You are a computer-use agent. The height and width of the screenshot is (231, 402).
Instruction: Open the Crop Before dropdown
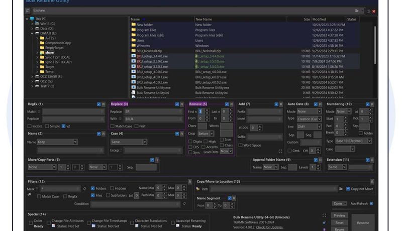(206, 134)
